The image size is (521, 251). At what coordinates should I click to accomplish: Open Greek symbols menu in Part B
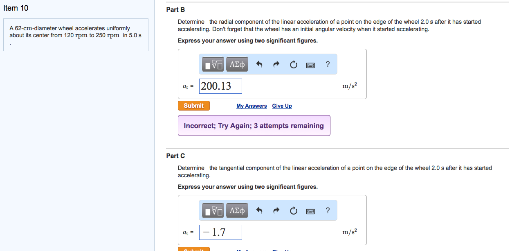tap(237, 64)
